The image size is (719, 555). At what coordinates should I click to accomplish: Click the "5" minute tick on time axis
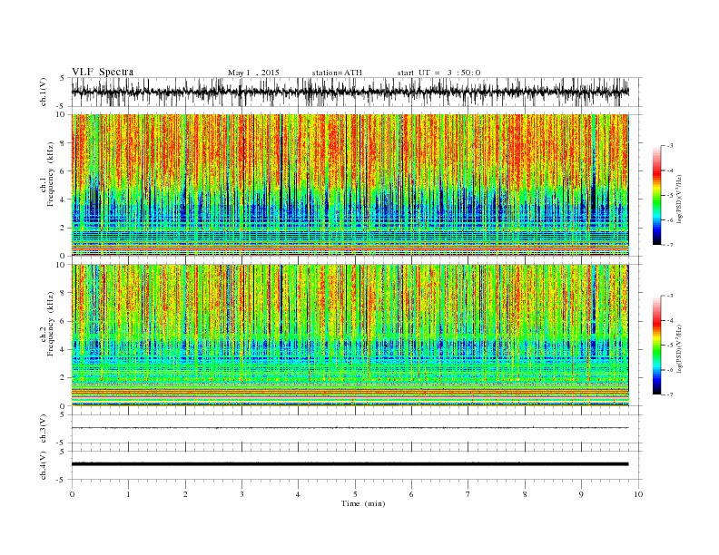pos(355,494)
